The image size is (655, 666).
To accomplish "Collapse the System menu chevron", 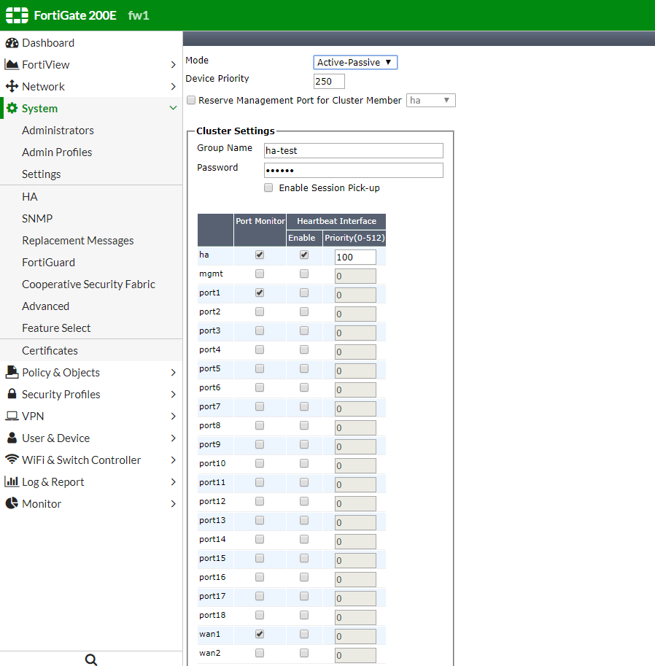I will [174, 108].
